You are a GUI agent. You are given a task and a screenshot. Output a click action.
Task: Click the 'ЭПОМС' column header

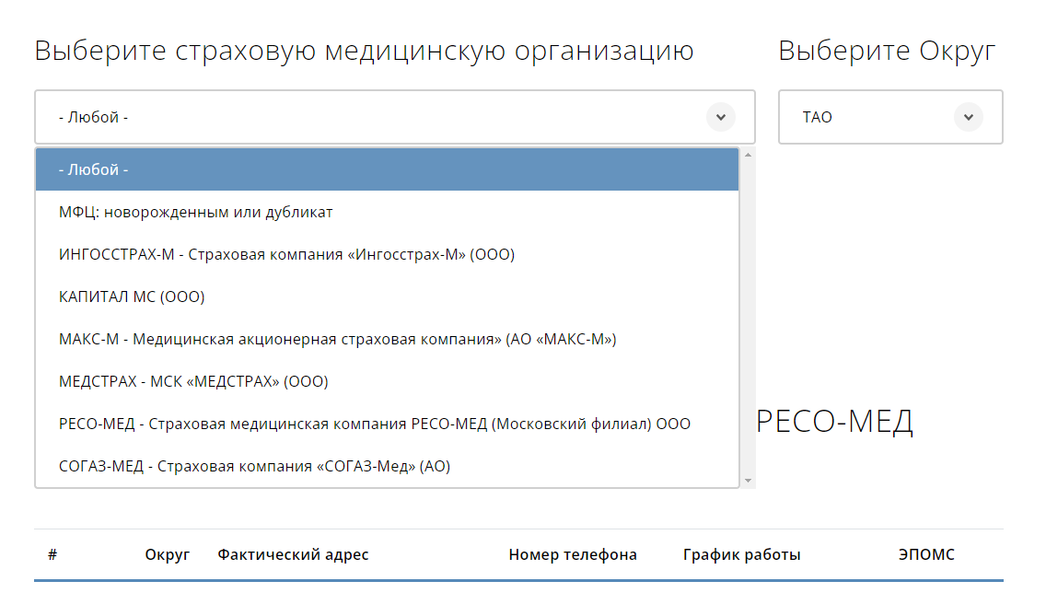pos(926,554)
